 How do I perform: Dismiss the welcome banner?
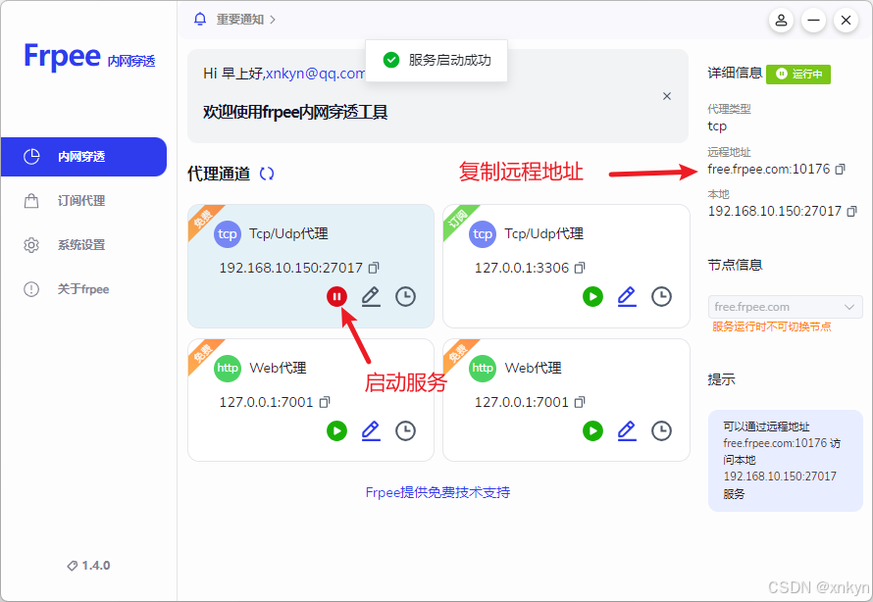[666, 96]
